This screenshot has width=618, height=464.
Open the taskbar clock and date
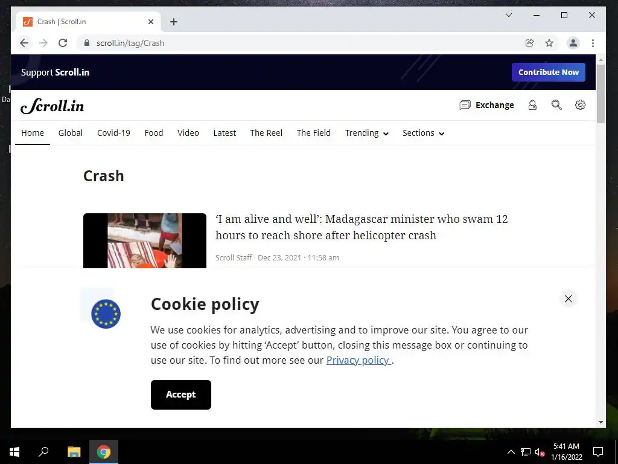coord(566,452)
